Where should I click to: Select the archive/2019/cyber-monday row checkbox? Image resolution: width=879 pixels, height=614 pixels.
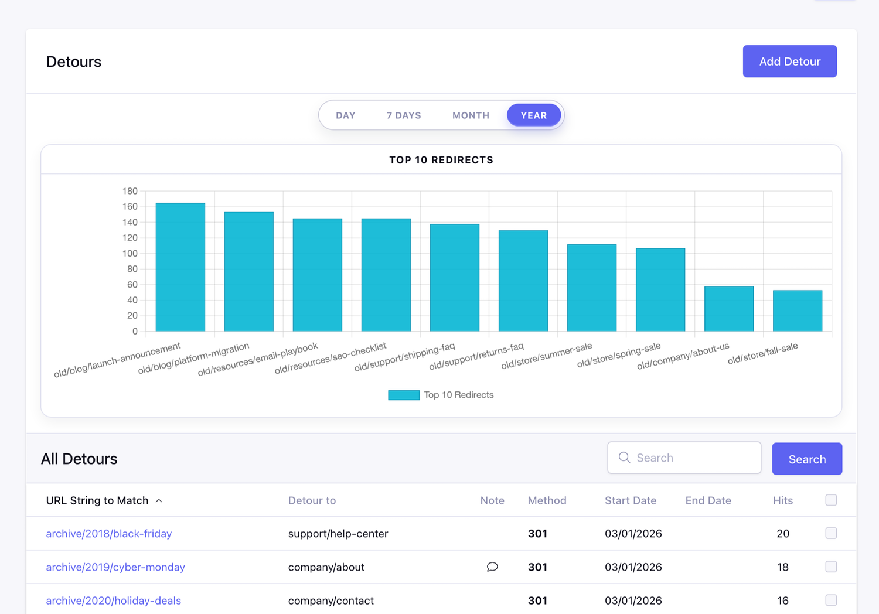click(x=830, y=567)
